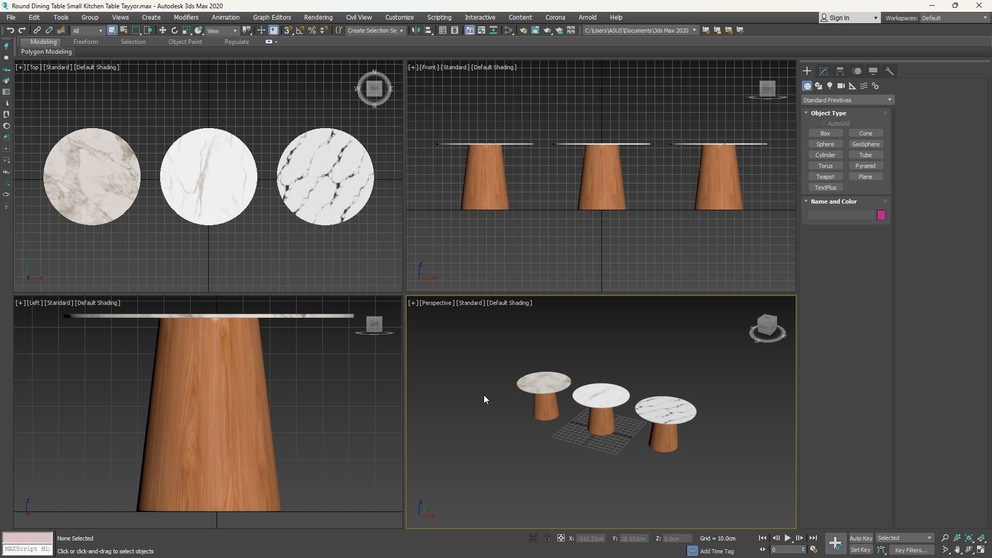
Task: Open Select by Name list icon
Action: tap(124, 30)
